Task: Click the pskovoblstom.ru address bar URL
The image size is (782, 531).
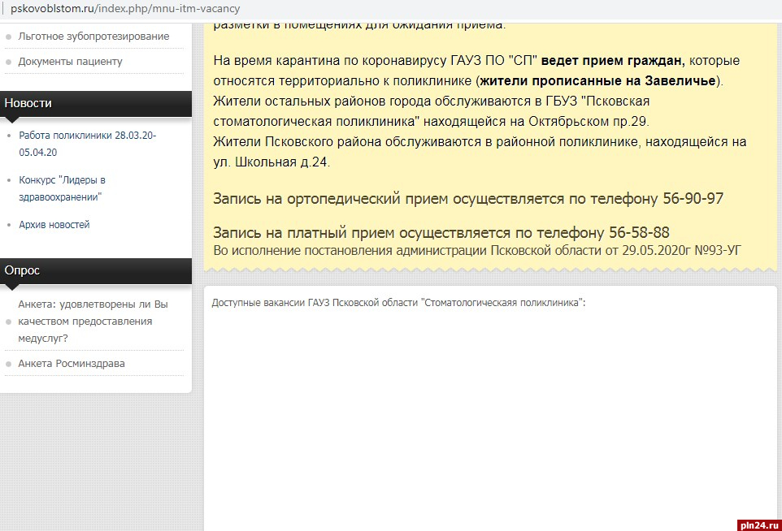Action: [x=124, y=8]
